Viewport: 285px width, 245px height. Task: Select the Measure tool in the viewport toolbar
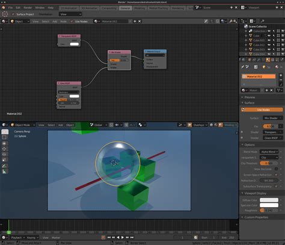point(5,172)
